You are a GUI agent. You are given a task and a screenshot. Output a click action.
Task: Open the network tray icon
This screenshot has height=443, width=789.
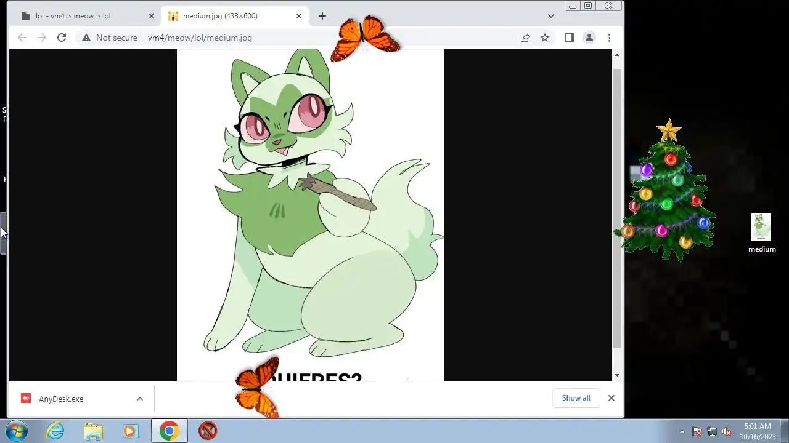712,431
